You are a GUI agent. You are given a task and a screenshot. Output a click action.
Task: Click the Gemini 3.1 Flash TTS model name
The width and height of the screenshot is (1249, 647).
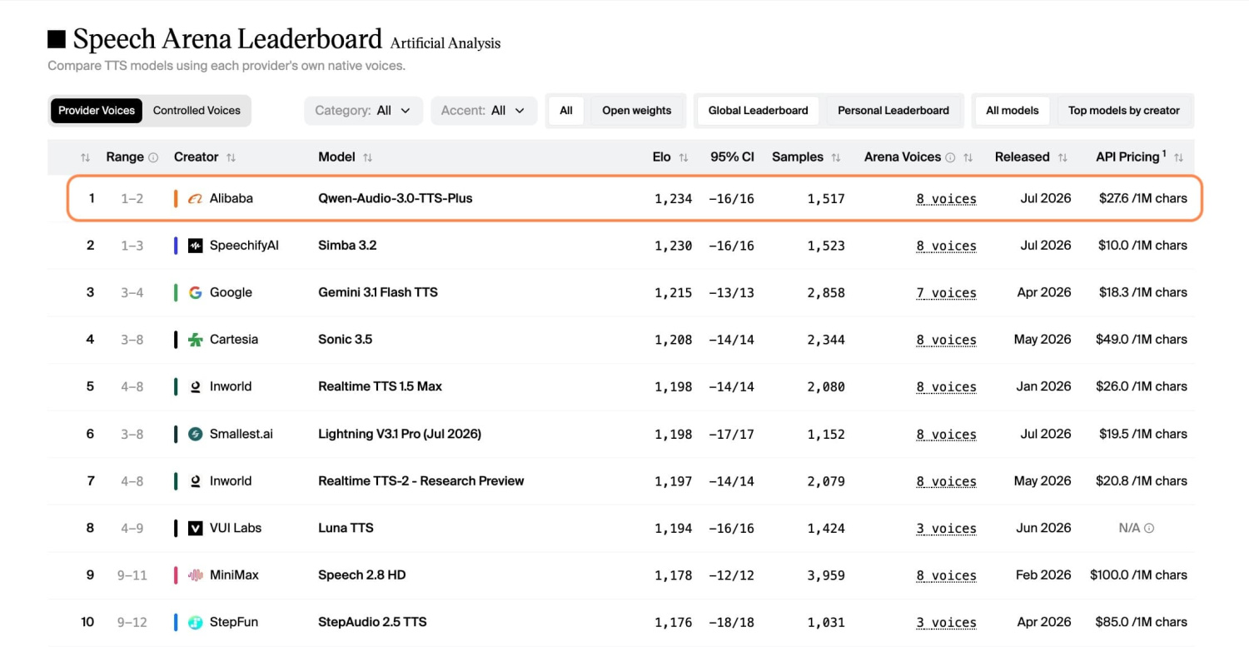click(x=378, y=292)
